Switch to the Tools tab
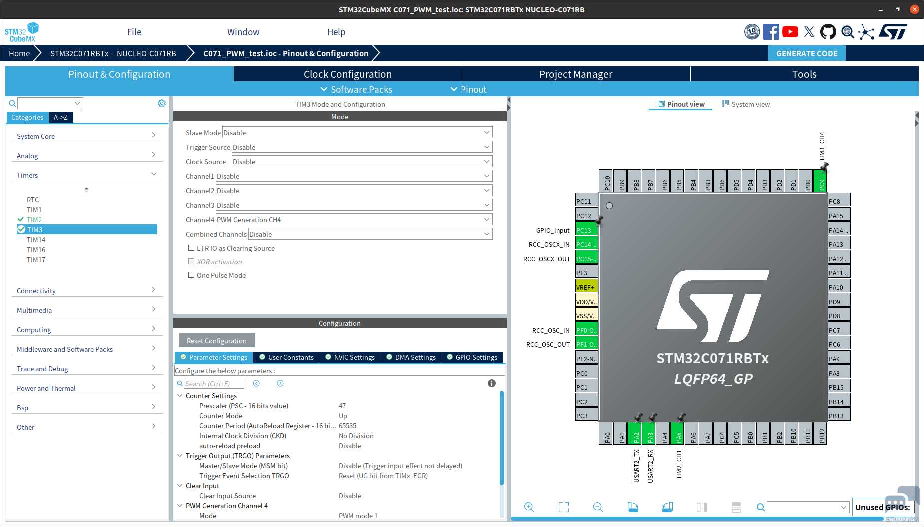 804,74
